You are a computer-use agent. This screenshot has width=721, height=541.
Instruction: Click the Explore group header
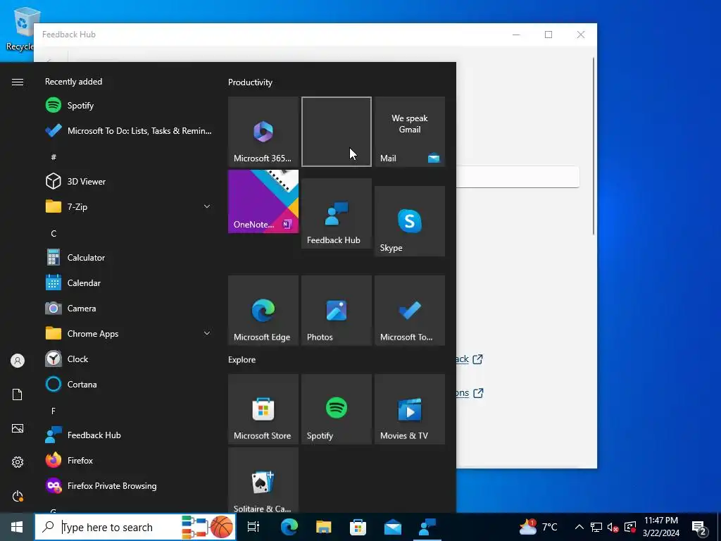[242, 360]
